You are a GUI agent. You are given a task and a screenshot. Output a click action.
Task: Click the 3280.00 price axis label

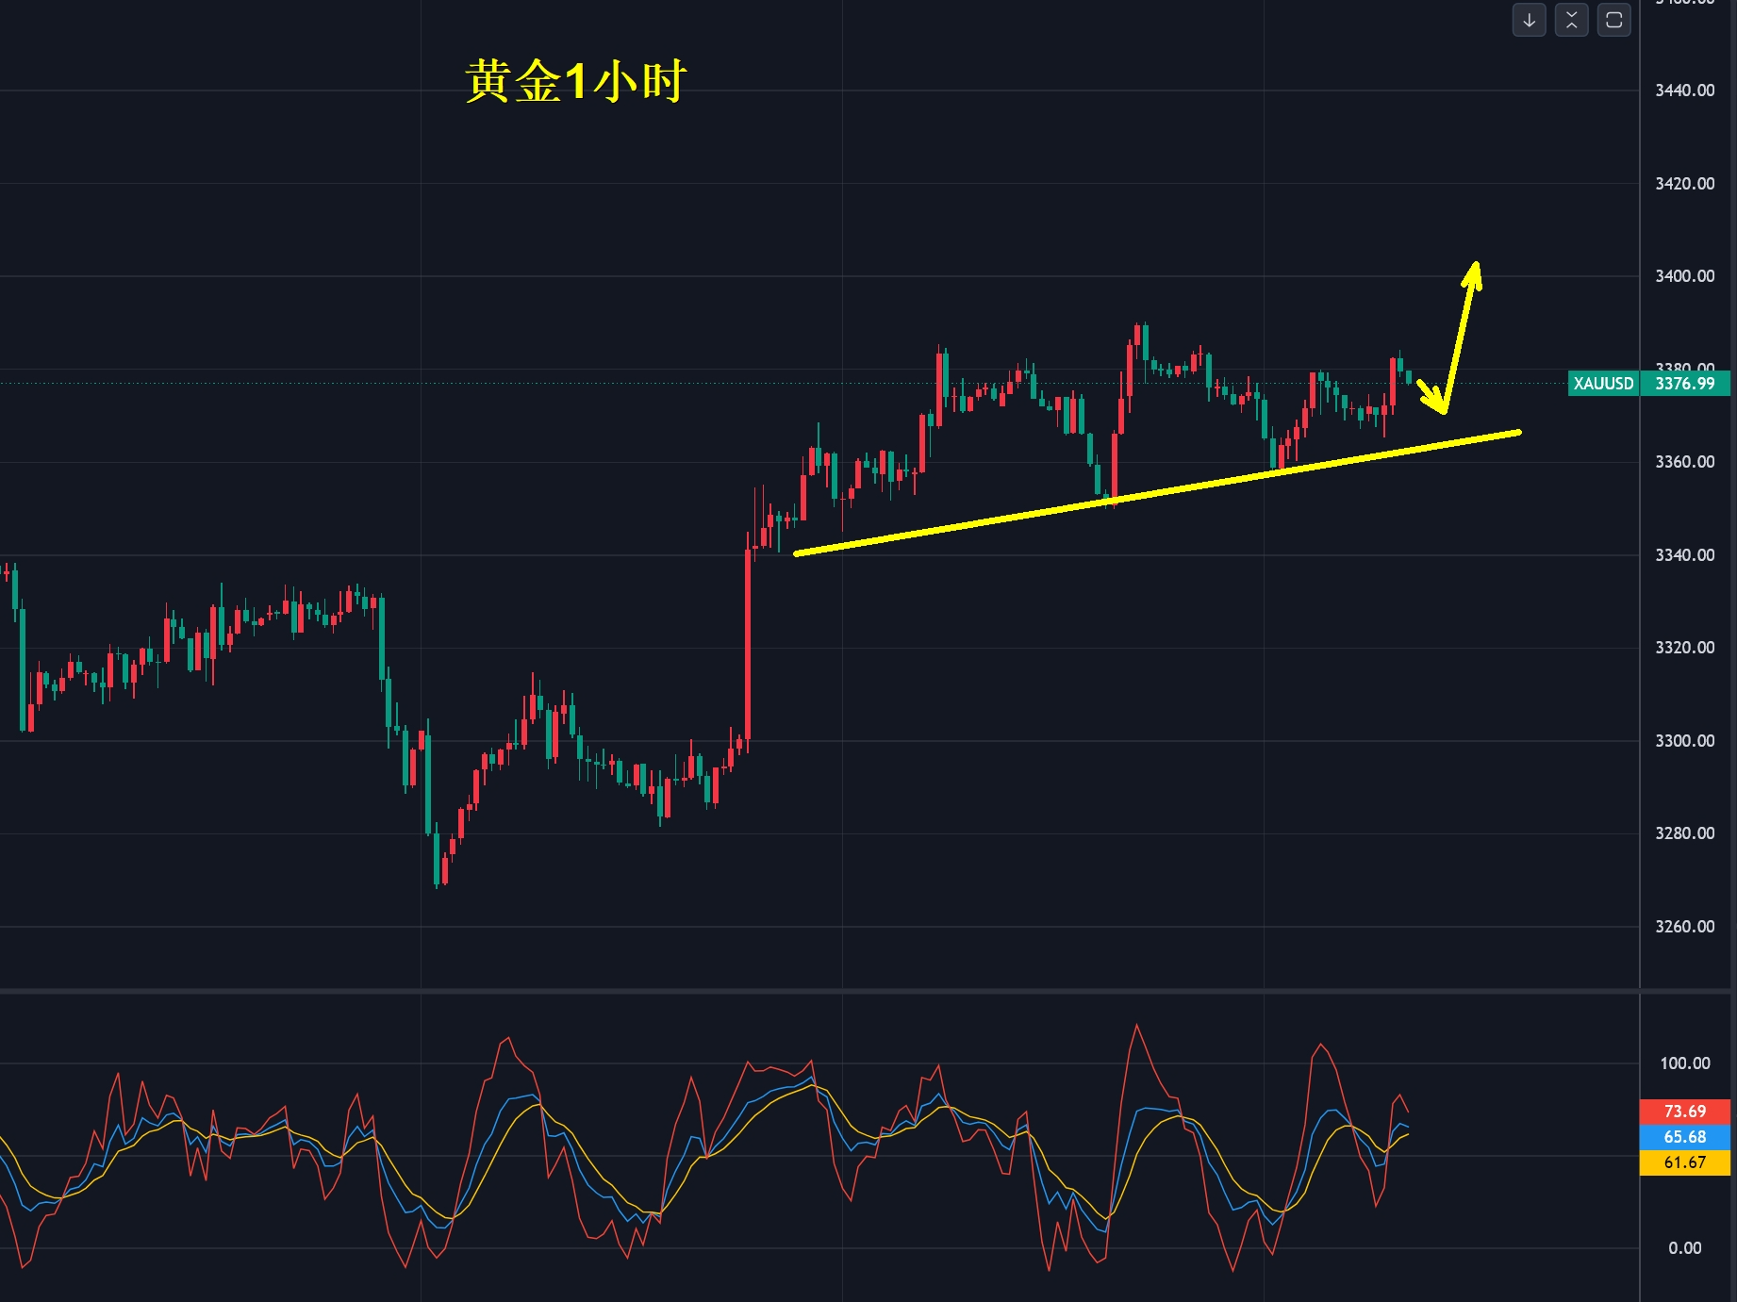coord(1685,833)
